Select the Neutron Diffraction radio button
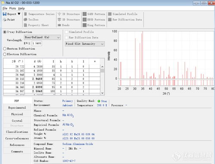Screen dimensions: 215x164 5,49
